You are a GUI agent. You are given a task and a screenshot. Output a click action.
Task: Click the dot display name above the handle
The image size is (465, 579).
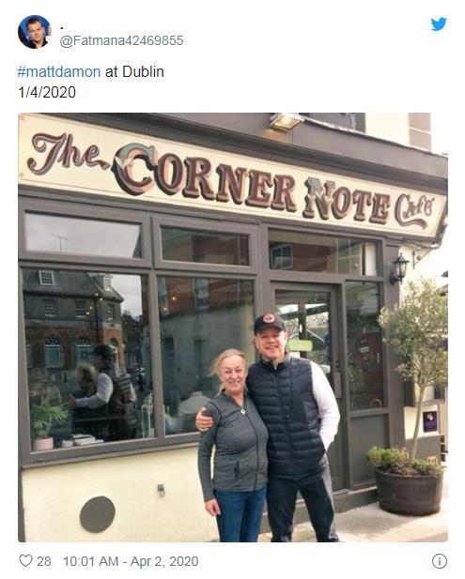point(62,27)
